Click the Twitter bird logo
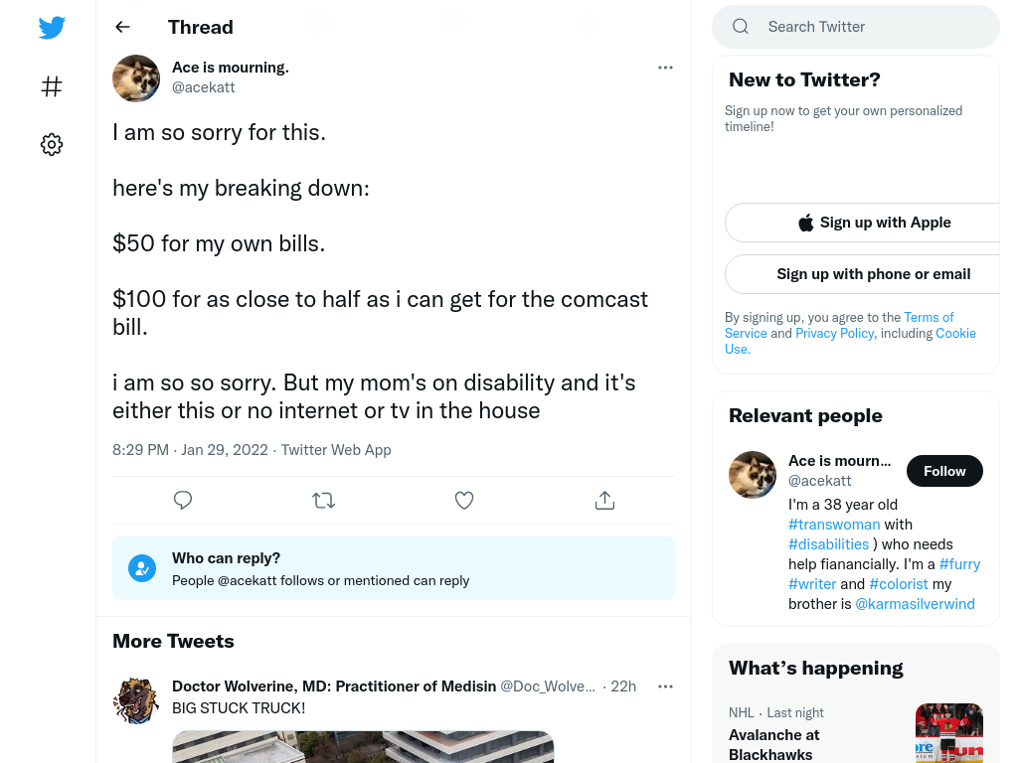 [52, 27]
